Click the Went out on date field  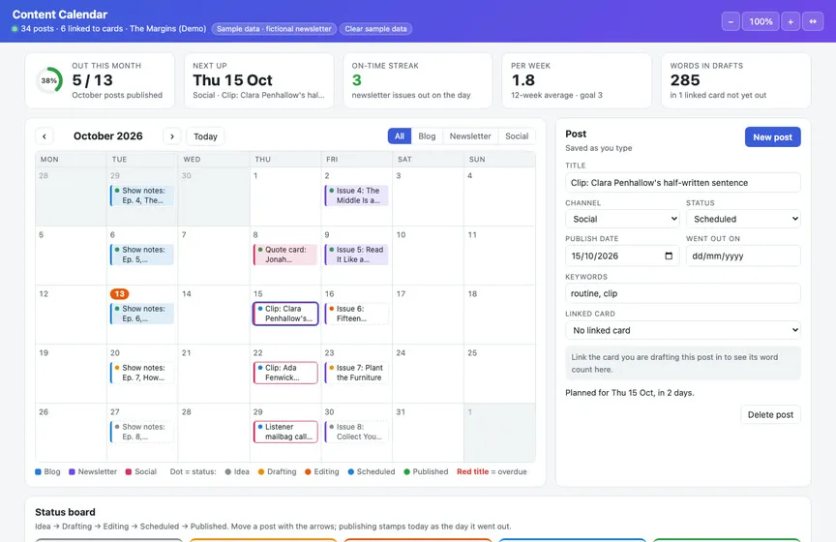pos(743,256)
